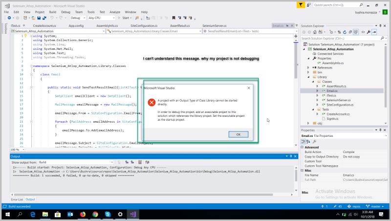The height and width of the screenshot is (221, 391).
Task: Click the Solution Explorer Home icon
Action: (315, 32)
